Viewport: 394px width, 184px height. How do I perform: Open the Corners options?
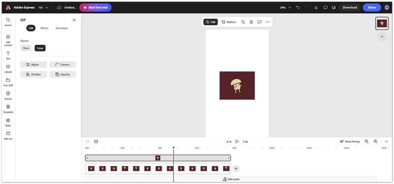pos(63,64)
